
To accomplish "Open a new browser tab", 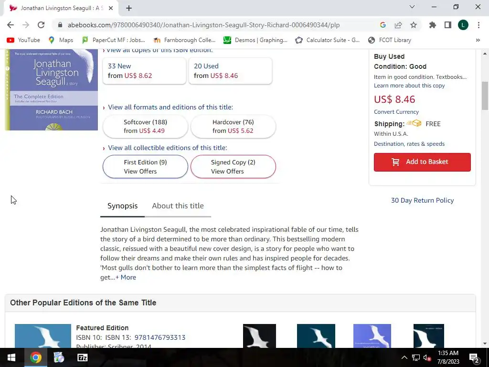I will 129,9.
